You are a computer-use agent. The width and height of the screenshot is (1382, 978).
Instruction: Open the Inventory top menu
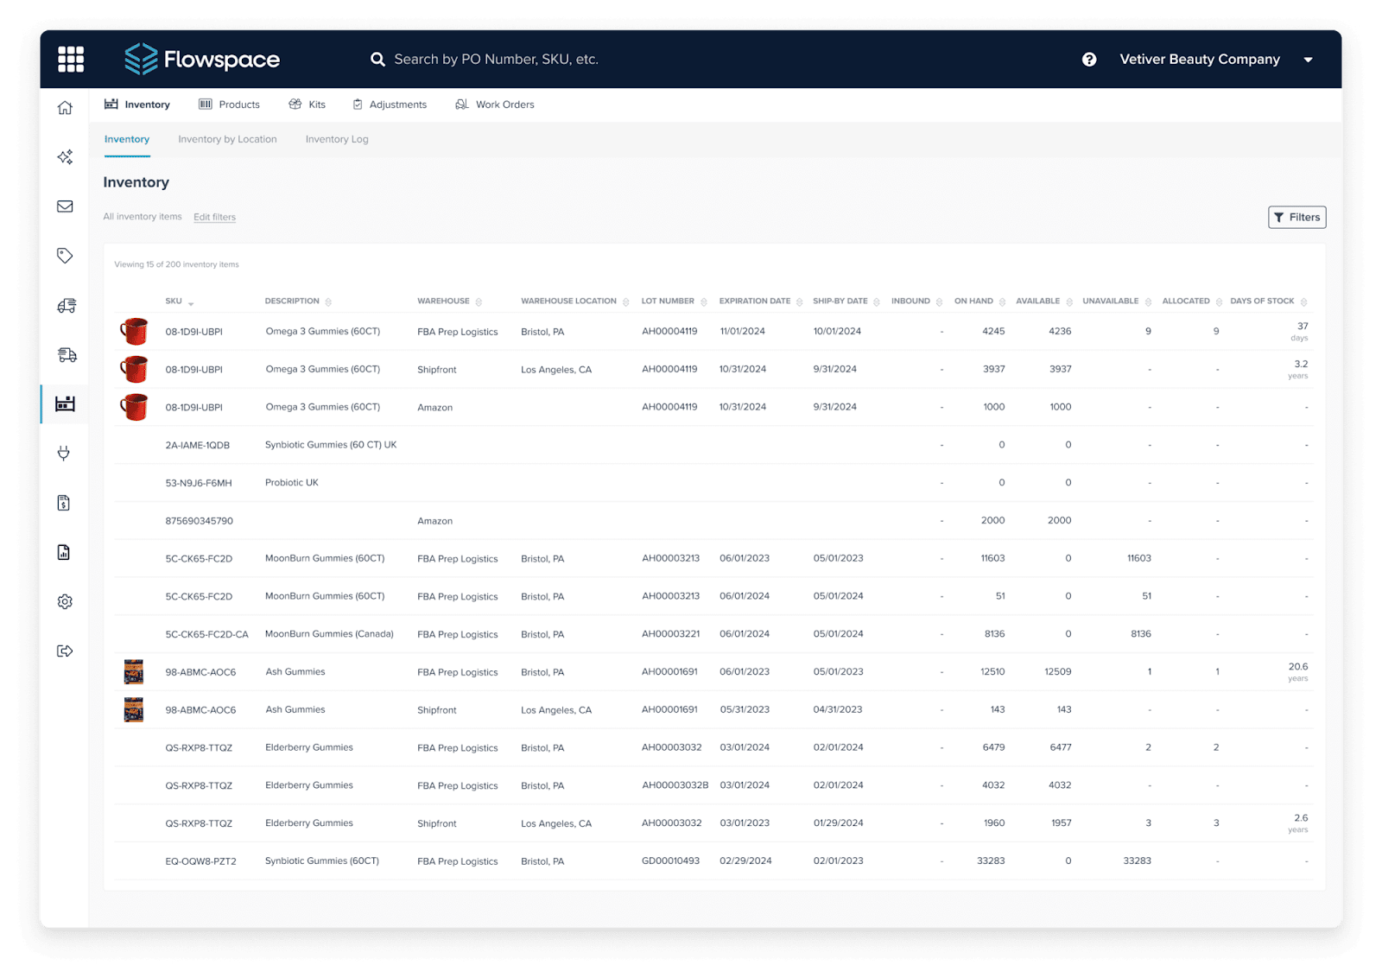[x=137, y=105]
